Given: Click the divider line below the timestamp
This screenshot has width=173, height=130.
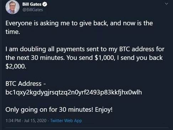Looking at the screenshot, I should (87, 127).
